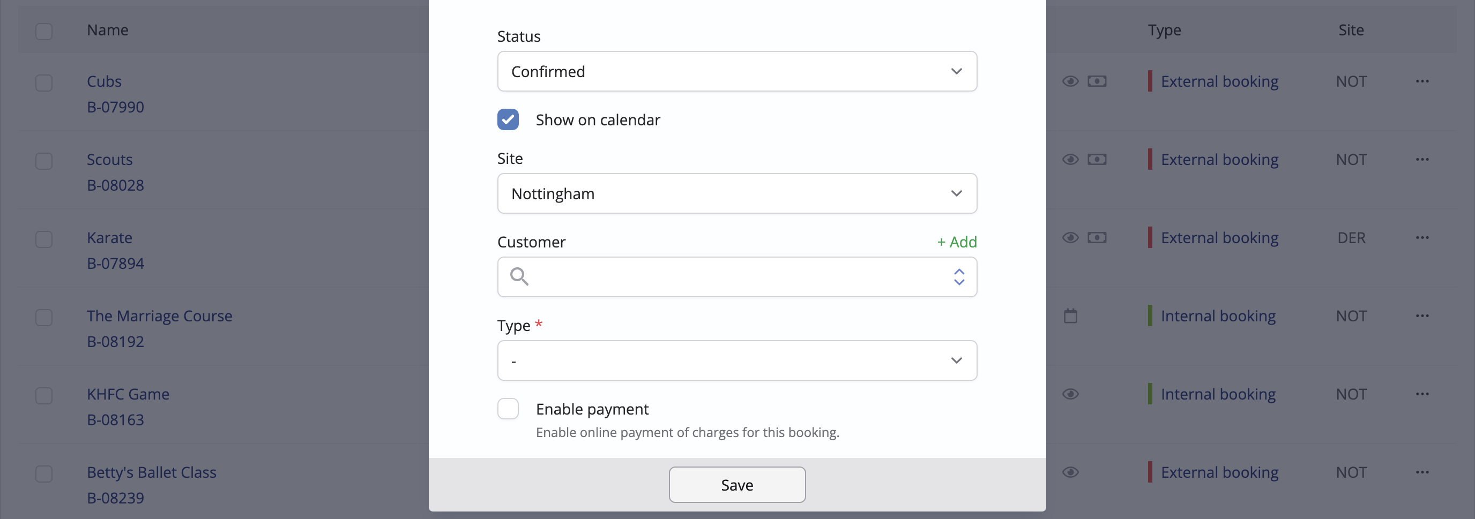This screenshot has width=1475, height=519.
Task: Click the + Add customer link
Action: (x=957, y=242)
